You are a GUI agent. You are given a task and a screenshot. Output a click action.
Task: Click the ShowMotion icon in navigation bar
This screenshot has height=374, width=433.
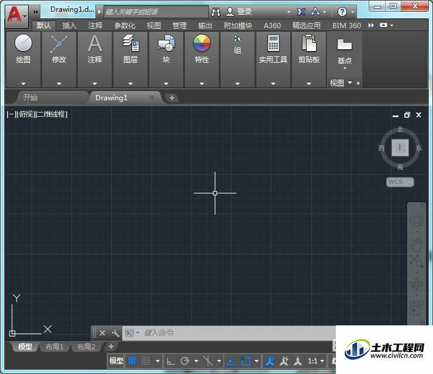click(416, 308)
